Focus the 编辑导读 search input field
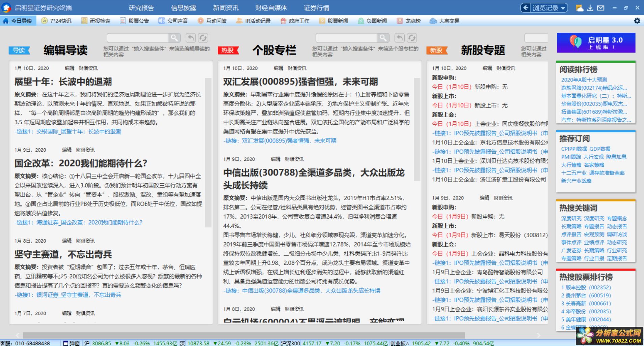The width and height of the screenshot is (644, 346). click(137, 38)
